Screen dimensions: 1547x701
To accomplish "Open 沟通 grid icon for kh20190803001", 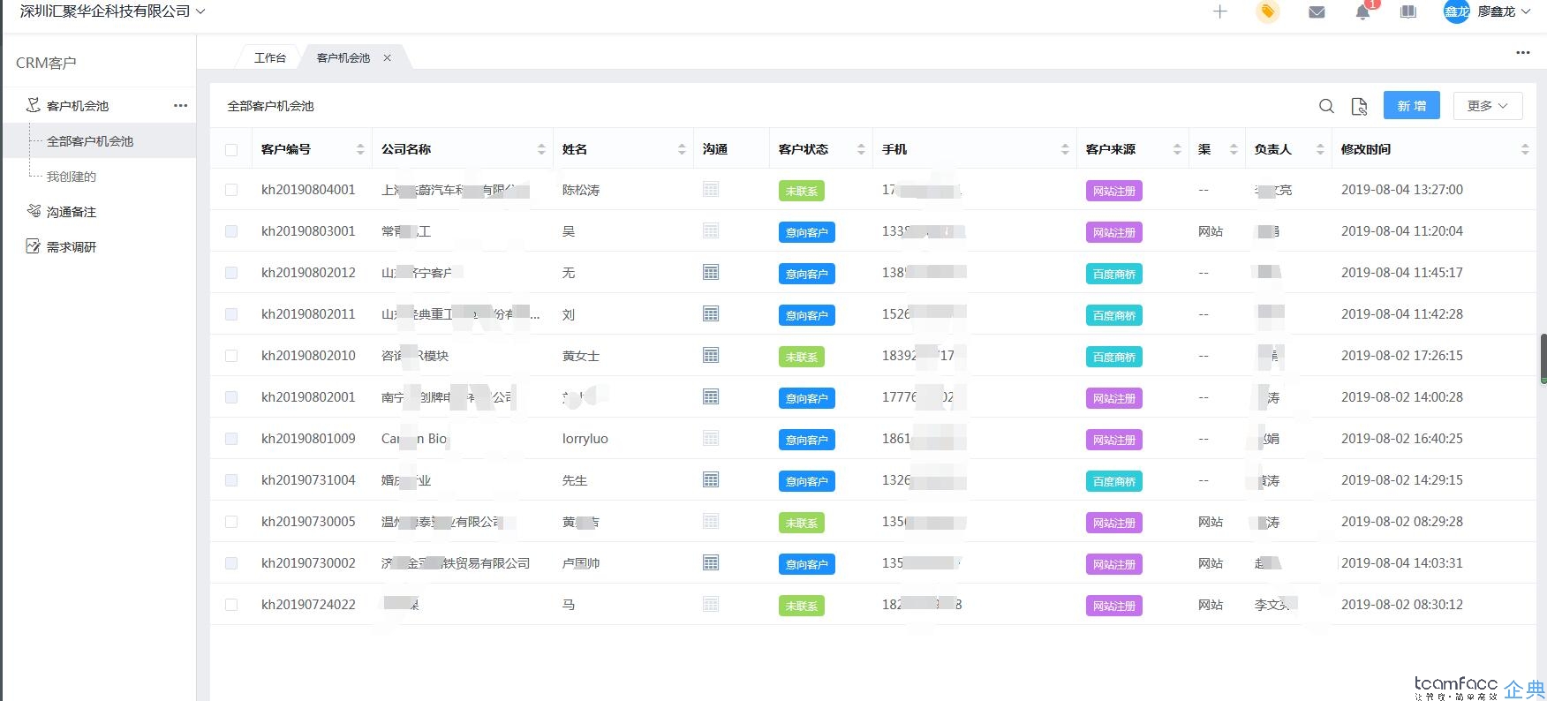I will (x=711, y=230).
